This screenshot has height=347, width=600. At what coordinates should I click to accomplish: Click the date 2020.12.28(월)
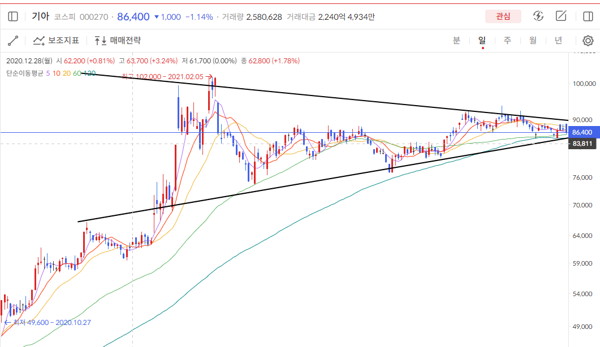coord(29,61)
